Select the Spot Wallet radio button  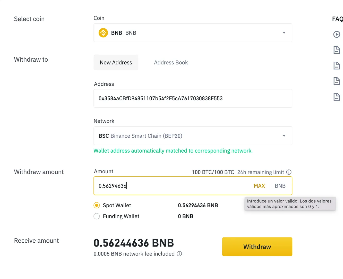(97, 205)
